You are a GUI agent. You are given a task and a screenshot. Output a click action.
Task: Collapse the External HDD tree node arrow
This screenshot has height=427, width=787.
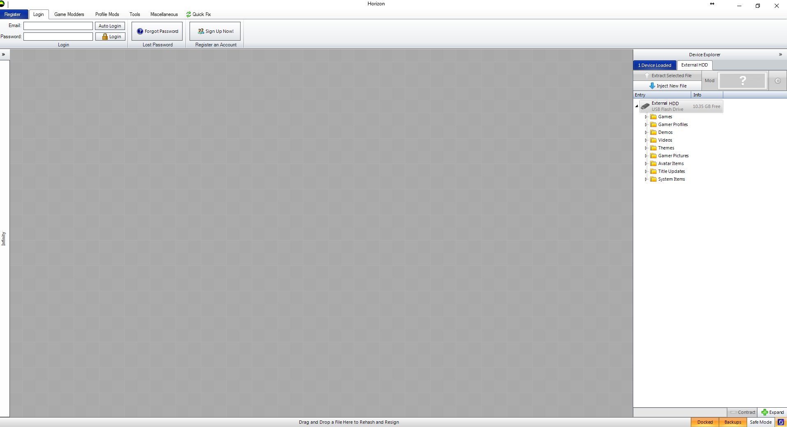(x=637, y=106)
